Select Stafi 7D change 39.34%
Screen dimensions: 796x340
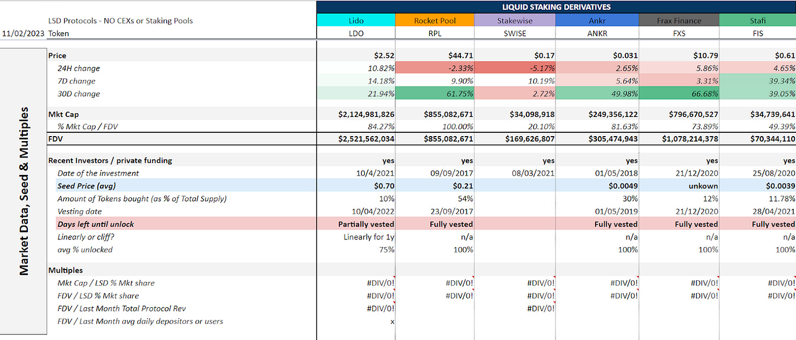[x=758, y=81]
